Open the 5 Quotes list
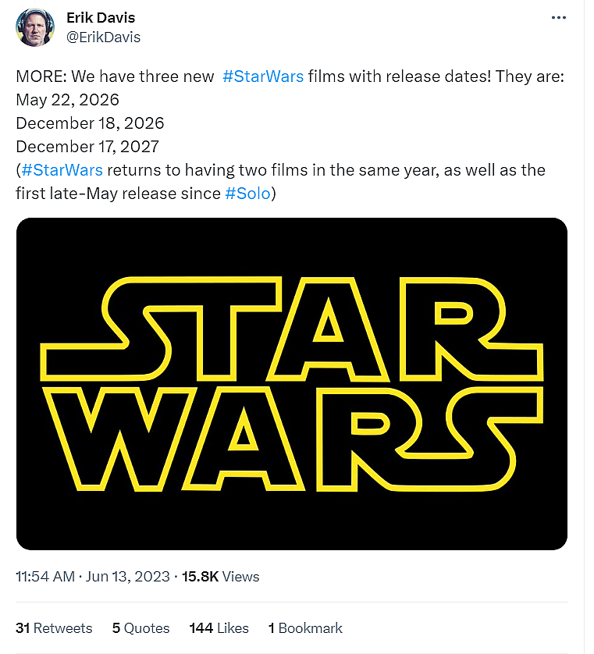 pyautogui.click(x=140, y=628)
